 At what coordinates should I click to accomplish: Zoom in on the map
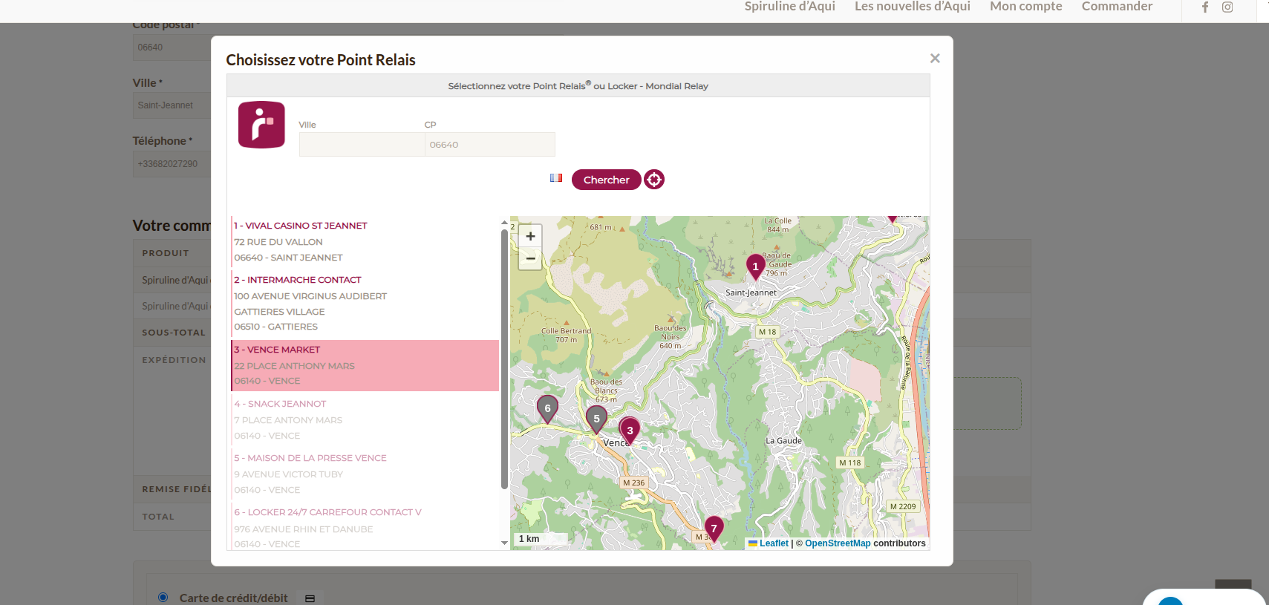tap(530, 236)
